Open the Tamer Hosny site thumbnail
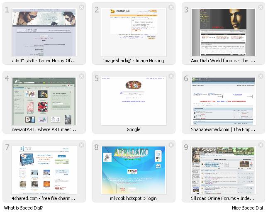This screenshot has width=268, height=212. [x=44, y=32]
